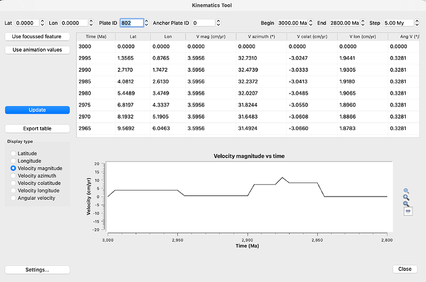Click the V mag (cm/yr) column header

[x=211, y=36]
